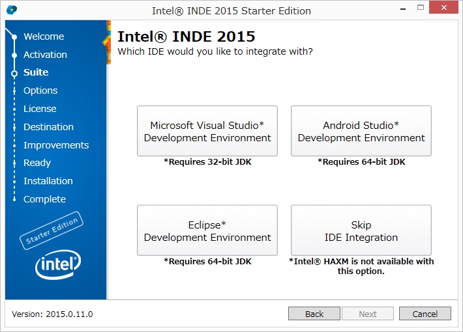Click the Starter Edition badge
The height and width of the screenshot is (332, 463).
point(52,230)
